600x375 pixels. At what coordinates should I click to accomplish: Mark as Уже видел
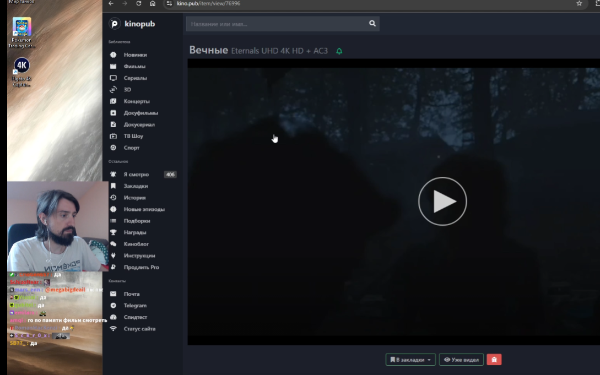tap(461, 360)
